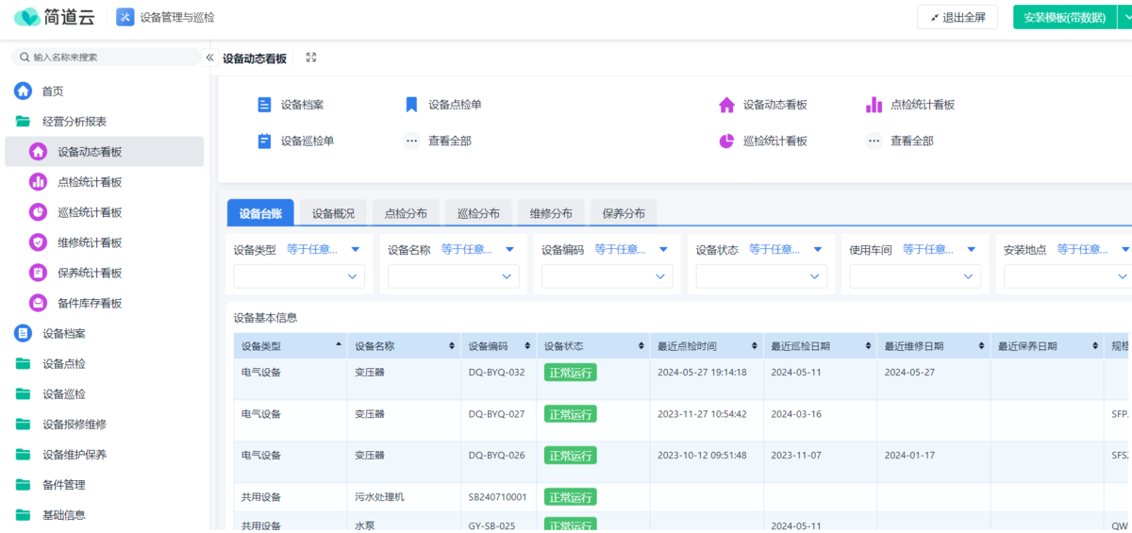Click the 巡检统计看板 pie chart icon in panel
This screenshot has height=533, width=1132.
coord(726,141)
